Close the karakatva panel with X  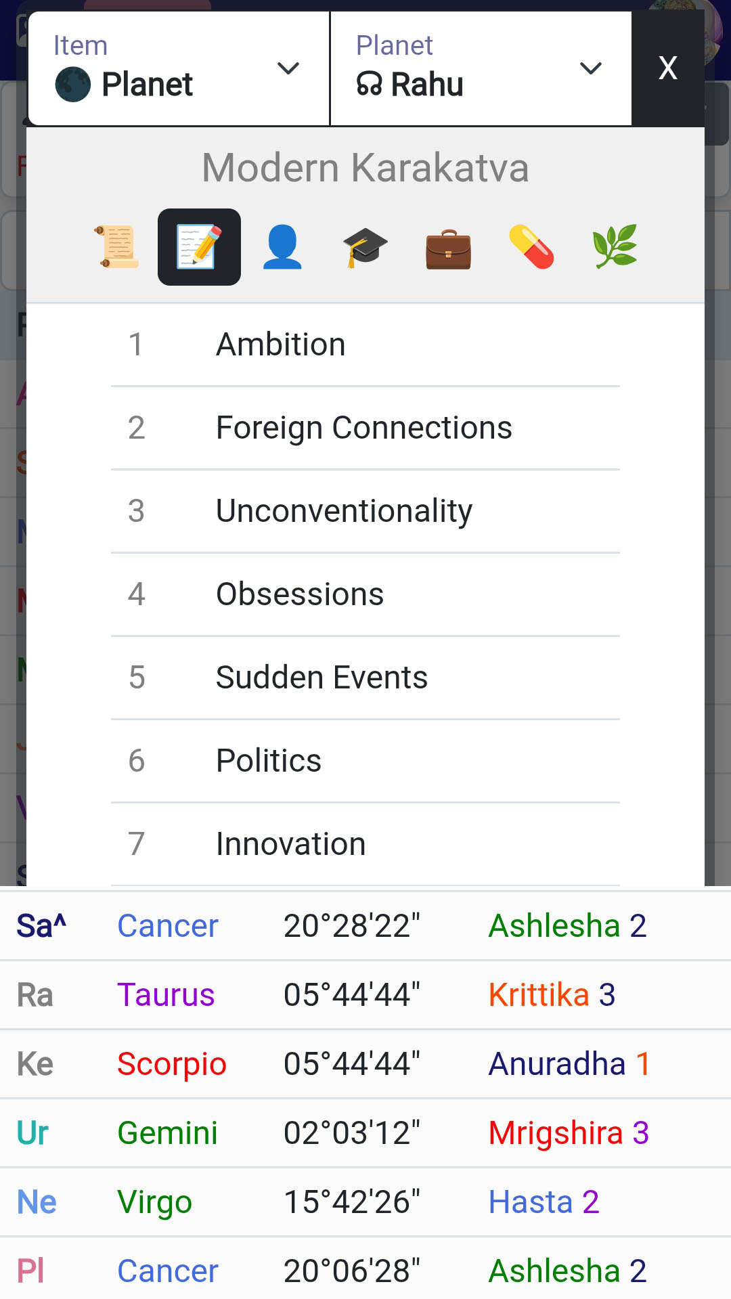(x=668, y=68)
